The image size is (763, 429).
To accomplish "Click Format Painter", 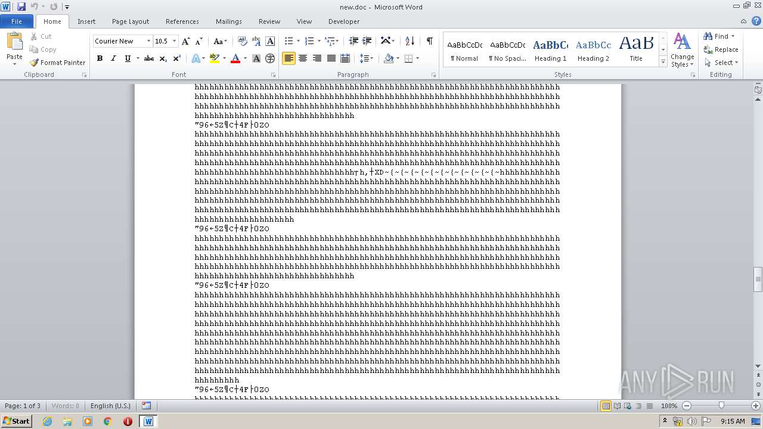I will tap(58, 63).
